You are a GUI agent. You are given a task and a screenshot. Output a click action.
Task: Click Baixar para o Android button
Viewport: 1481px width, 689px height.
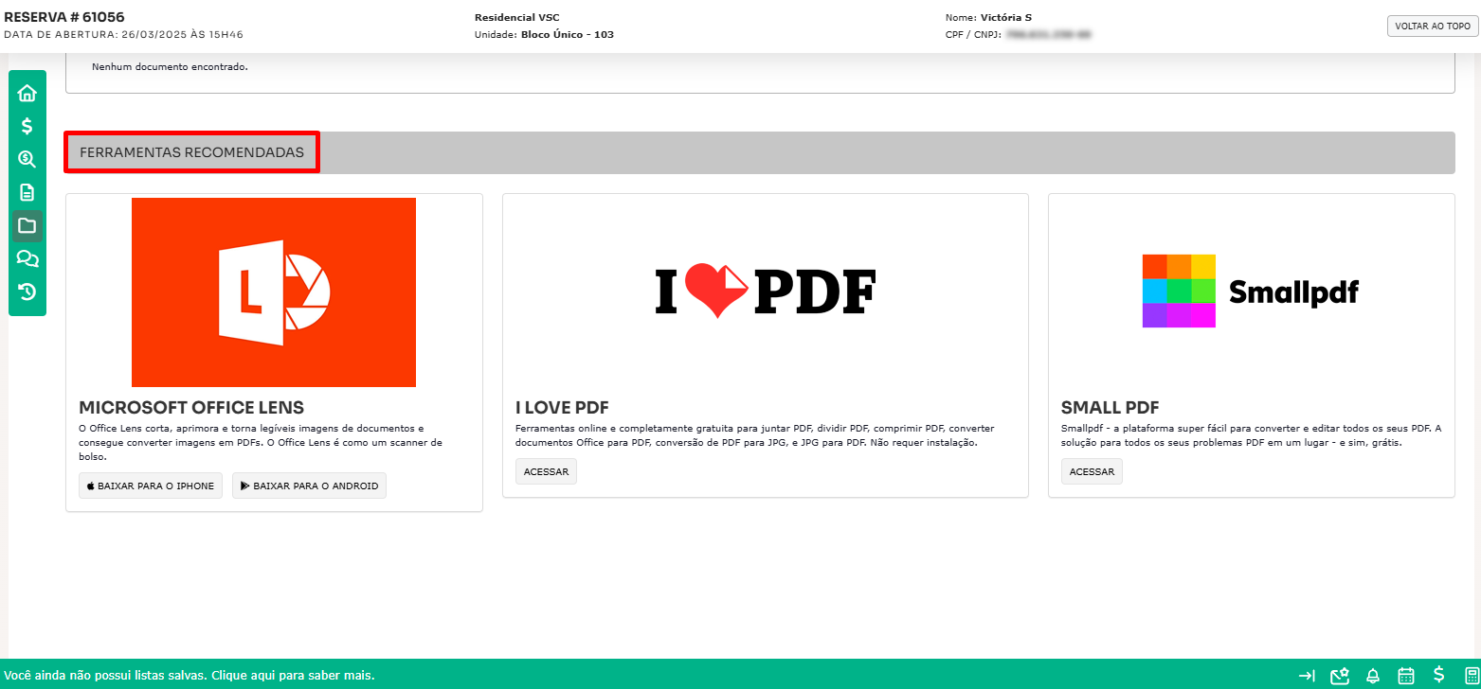309,486
